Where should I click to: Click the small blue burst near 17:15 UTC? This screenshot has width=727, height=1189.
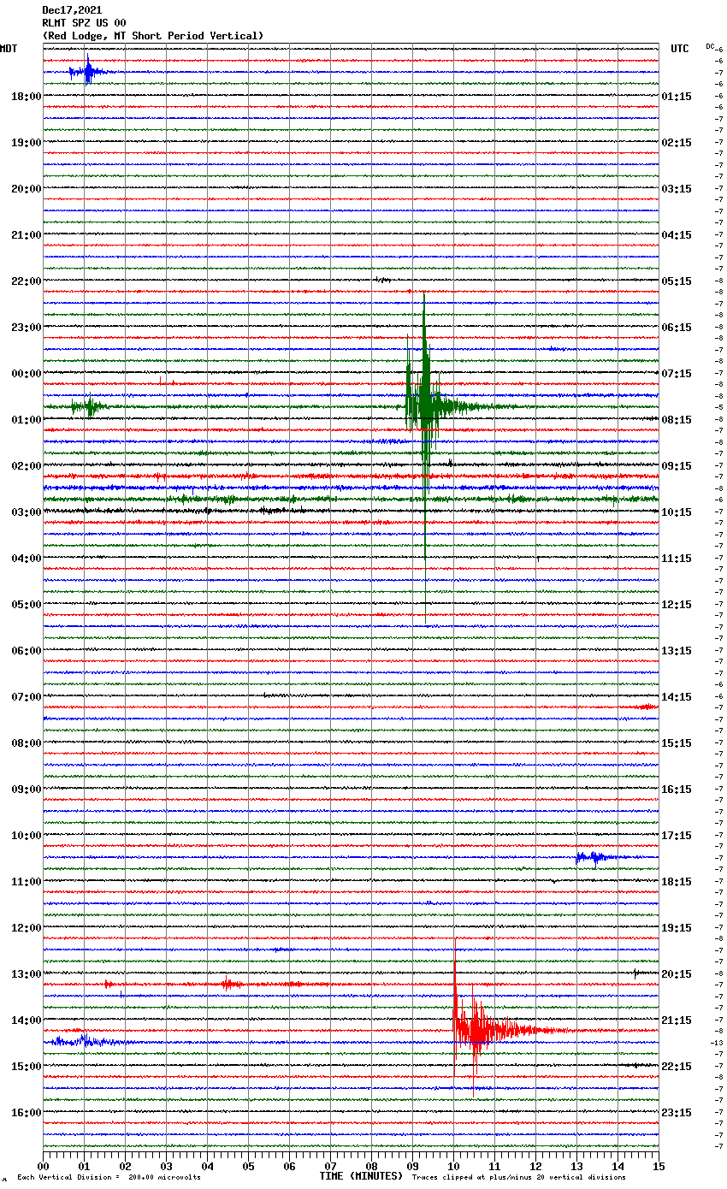click(x=592, y=857)
